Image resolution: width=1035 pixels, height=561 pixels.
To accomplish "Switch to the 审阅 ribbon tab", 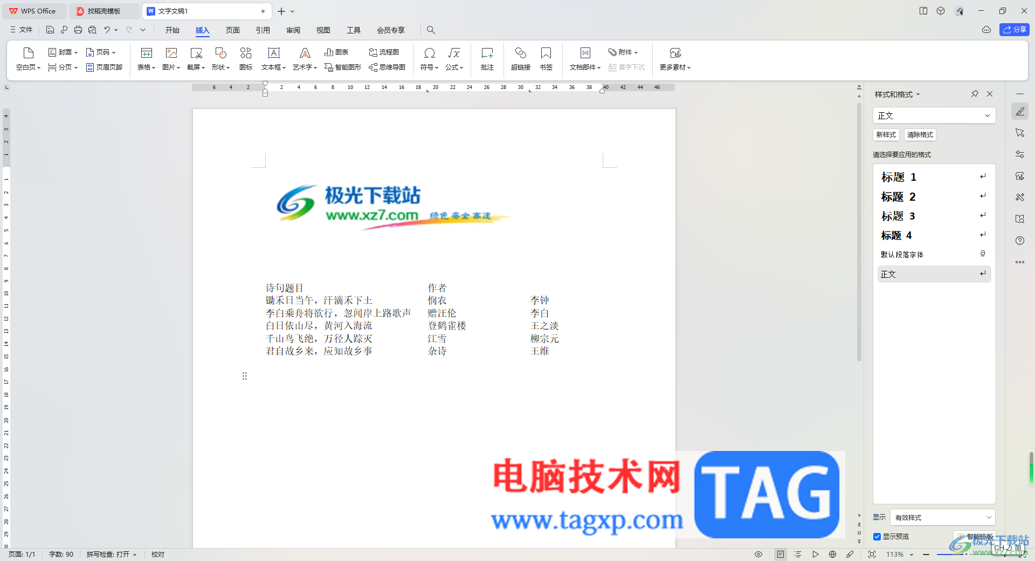I will [293, 30].
